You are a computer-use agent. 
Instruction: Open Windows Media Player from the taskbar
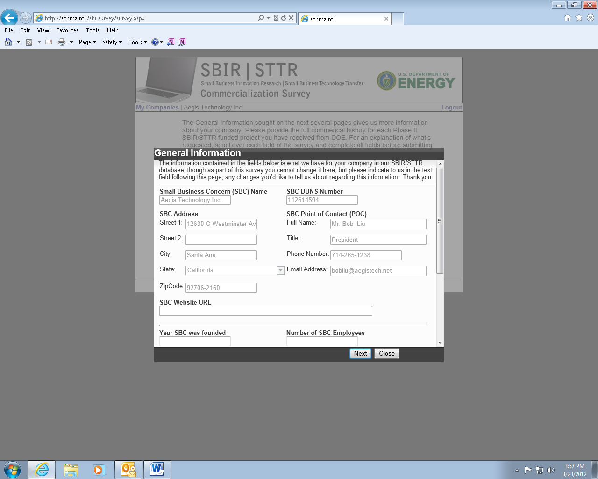tap(99, 470)
